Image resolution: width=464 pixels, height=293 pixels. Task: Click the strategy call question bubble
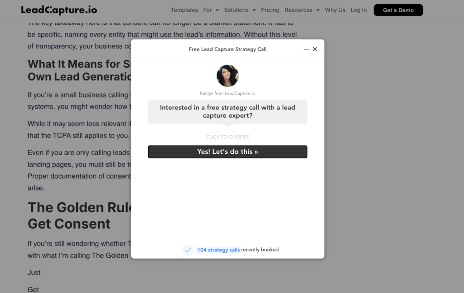point(227,112)
